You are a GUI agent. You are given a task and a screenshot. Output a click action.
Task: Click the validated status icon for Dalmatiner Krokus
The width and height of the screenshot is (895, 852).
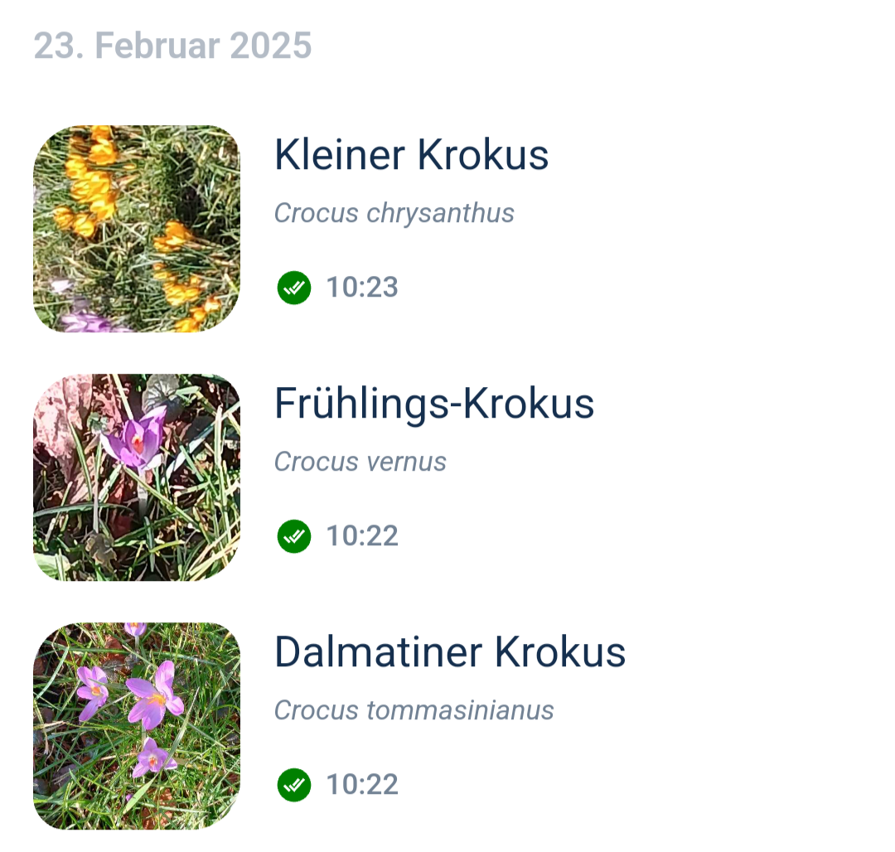point(294,785)
